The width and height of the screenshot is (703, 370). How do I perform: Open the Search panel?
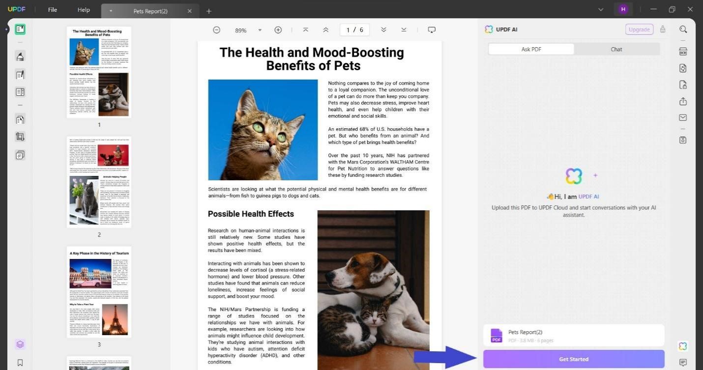coord(683,29)
